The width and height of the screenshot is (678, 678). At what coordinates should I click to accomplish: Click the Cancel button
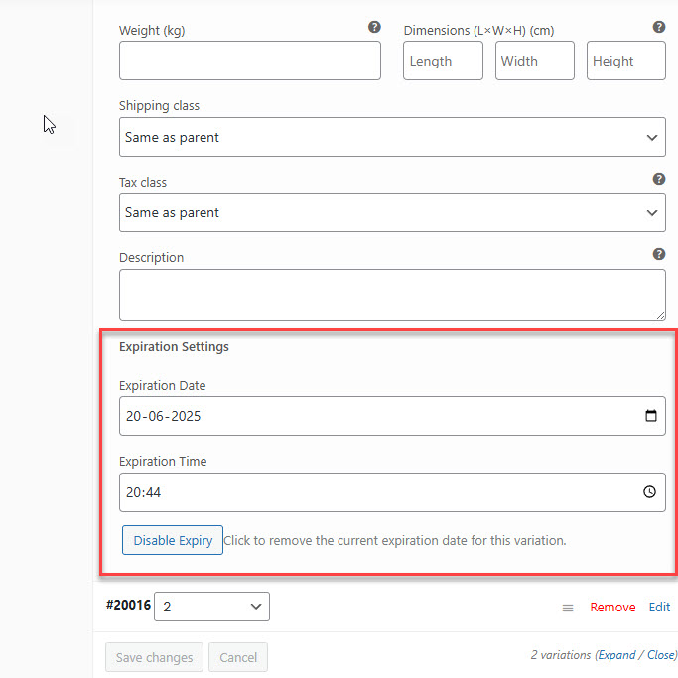point(238,657)
